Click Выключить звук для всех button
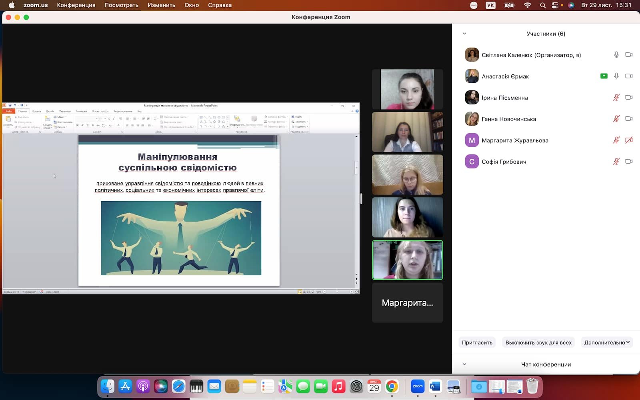This screenshot has width=640, height=400. point(538,342)
